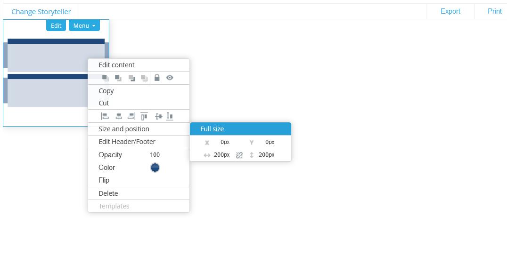
Task: Click the bring to front layer icon
Action: [105, 78]
